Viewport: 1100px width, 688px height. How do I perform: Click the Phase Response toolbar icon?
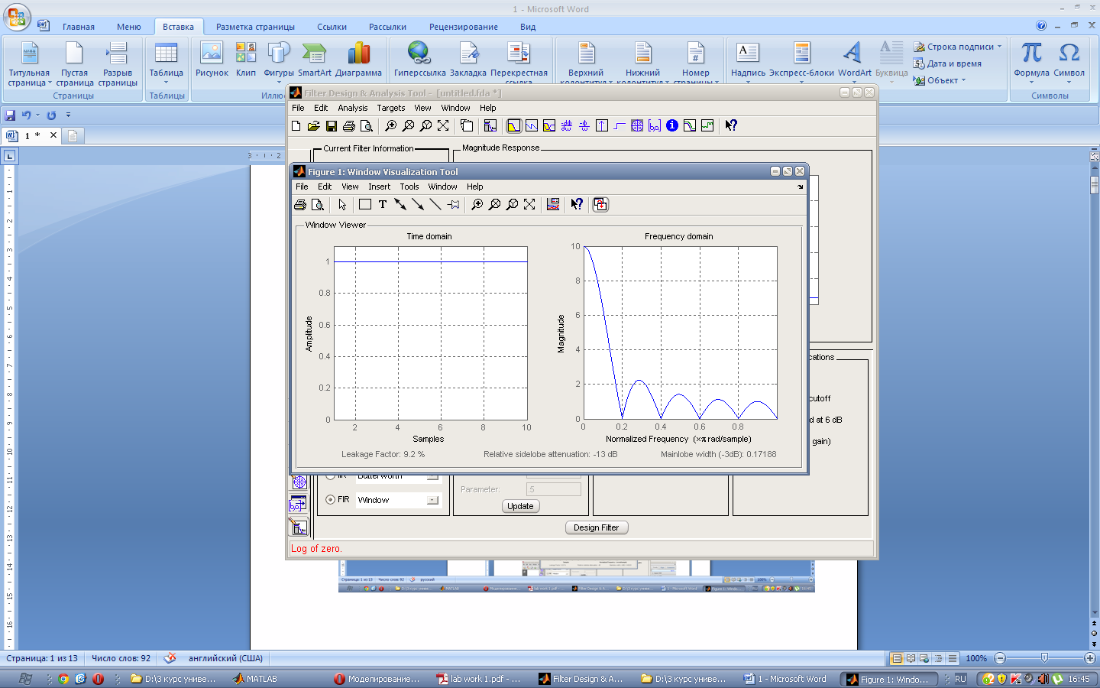pyautogui.click(x=532, y=126)
